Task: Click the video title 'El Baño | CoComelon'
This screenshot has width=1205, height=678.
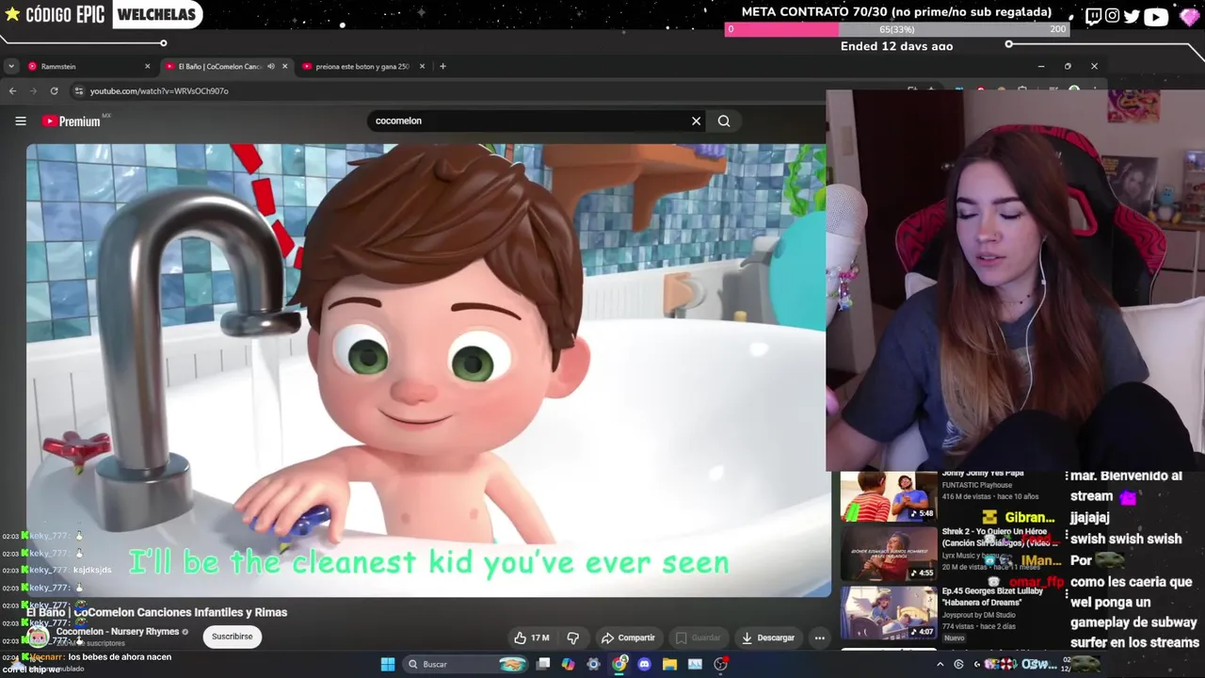Action: pyautogui.click(x=156, y=612)
